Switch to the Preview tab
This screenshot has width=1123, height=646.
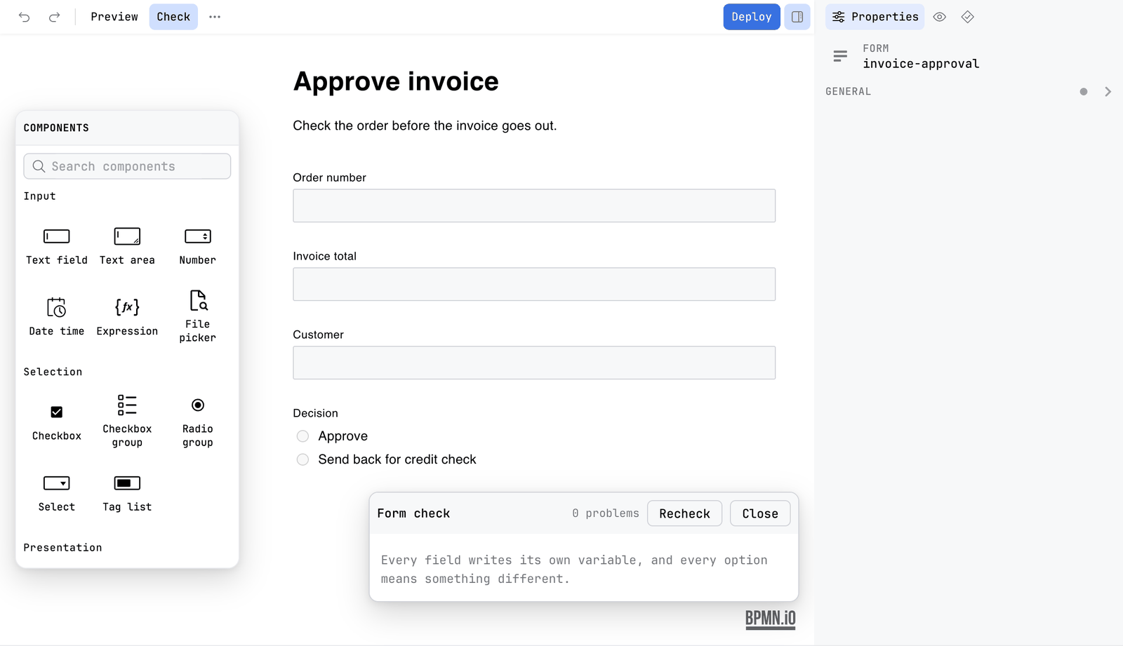(x=114, y=17)
